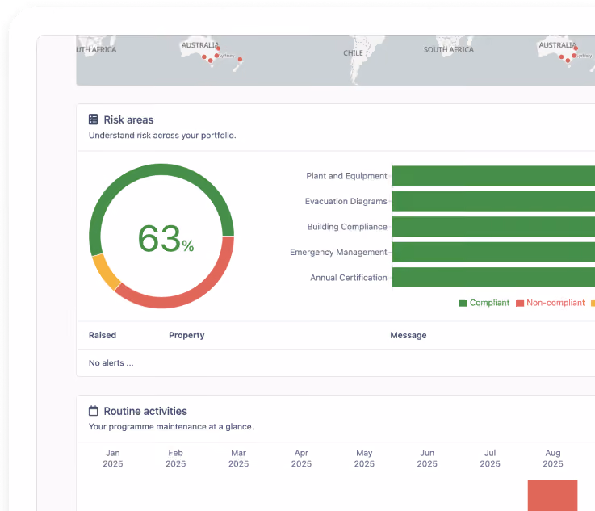Click the Routine activities calendar icon
The image size is (595, 511).
(x=93, y=411)
